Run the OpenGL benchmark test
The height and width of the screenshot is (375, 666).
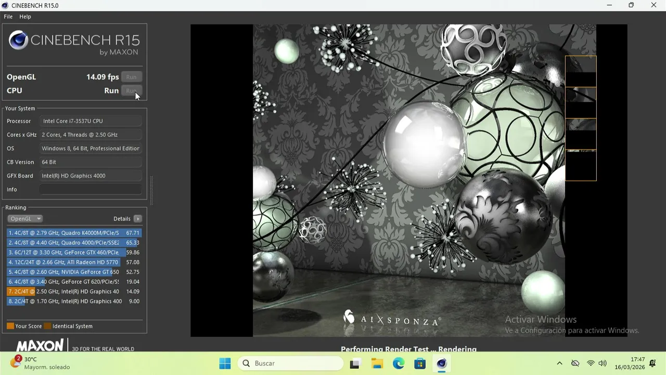(x=131, y=77)
